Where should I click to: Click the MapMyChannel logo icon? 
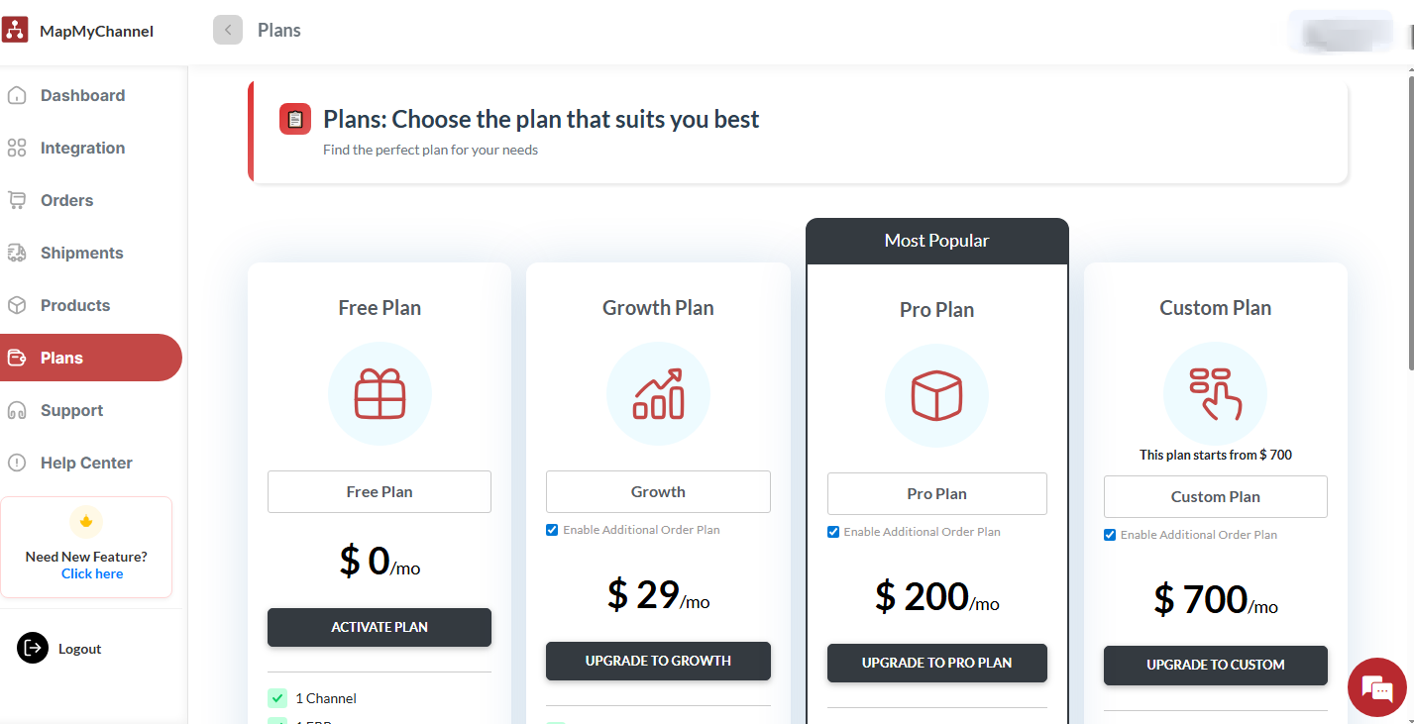coord(15,30)
